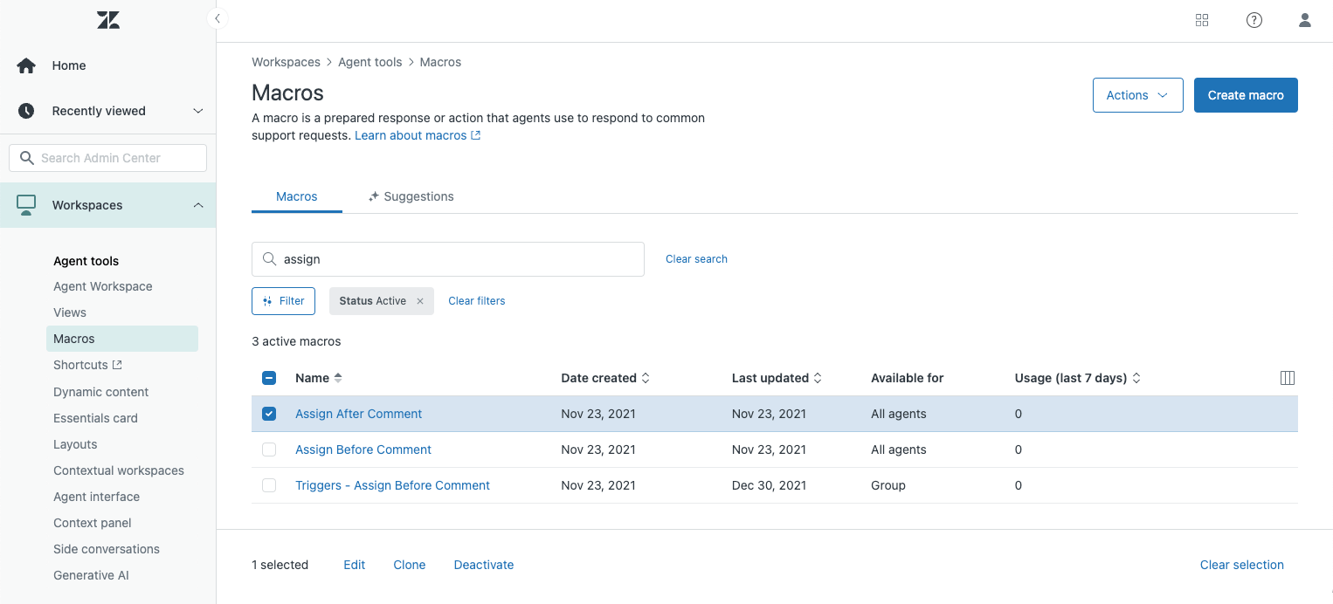The image size is (1333, 604).
Task: Open the Actions dropdown
Action: click(1137, 94)
